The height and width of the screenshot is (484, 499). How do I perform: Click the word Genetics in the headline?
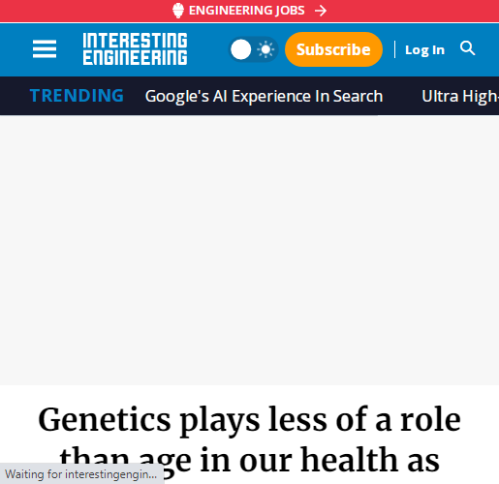tap(104, 419)
